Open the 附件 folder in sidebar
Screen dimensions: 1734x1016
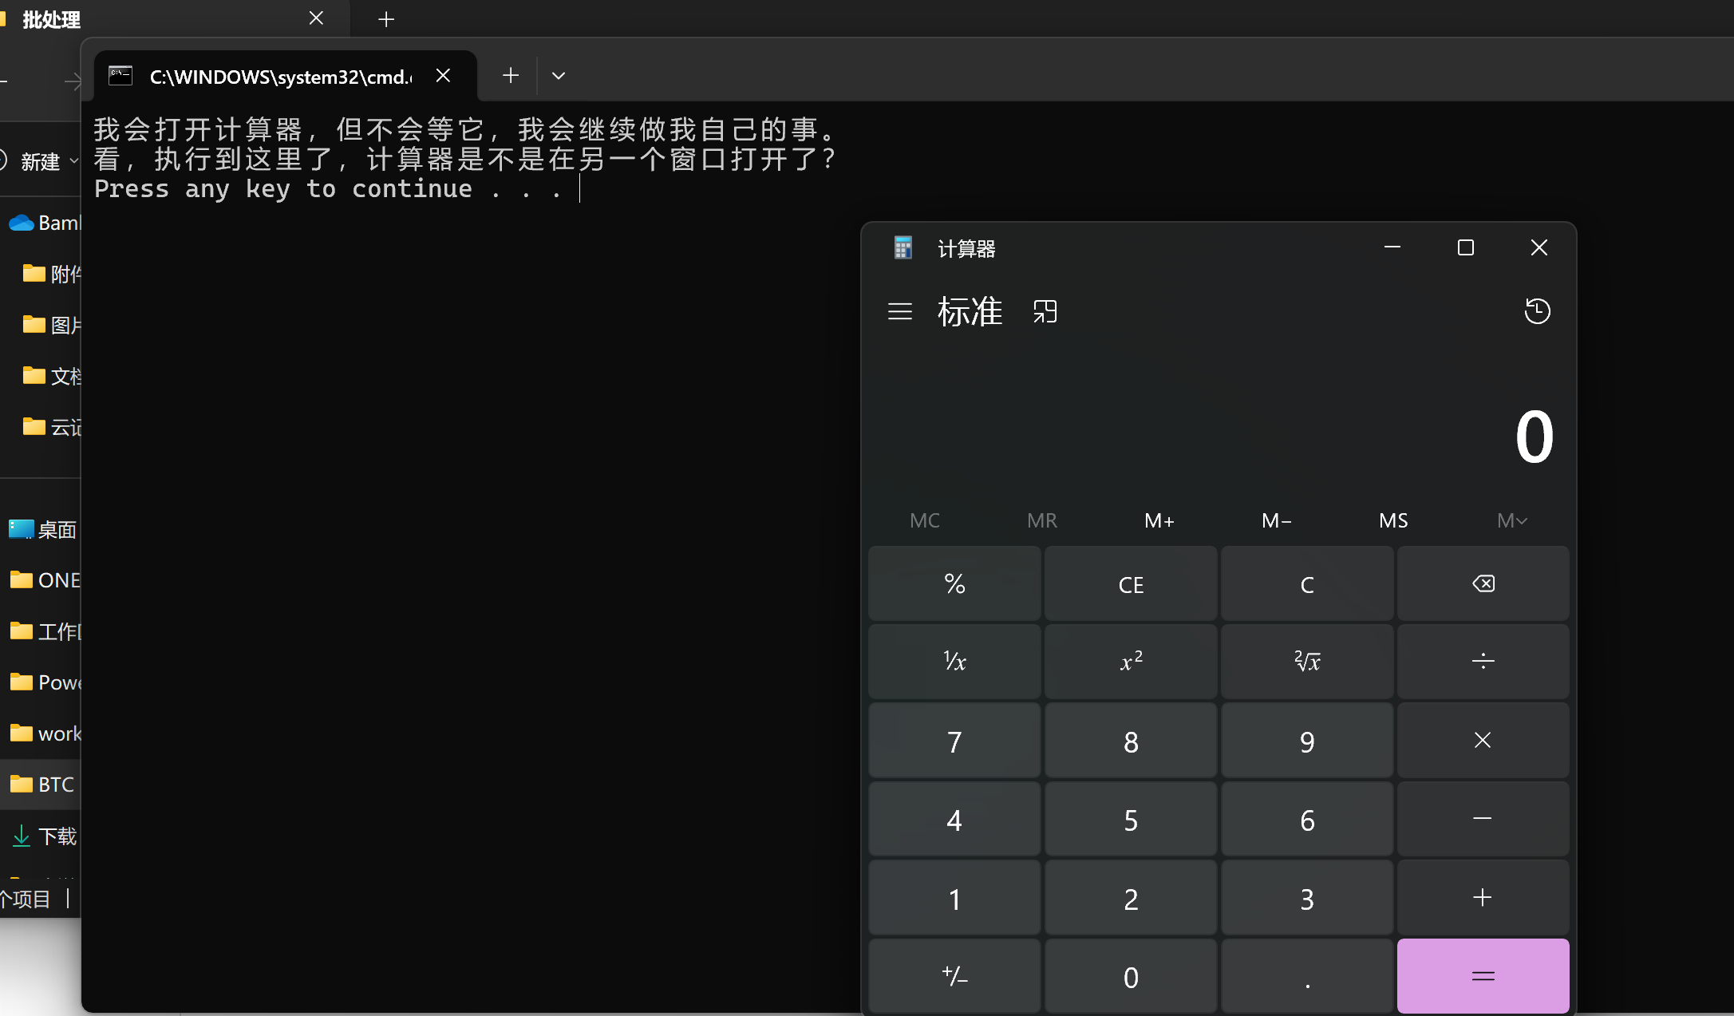[x=53, y=274]
